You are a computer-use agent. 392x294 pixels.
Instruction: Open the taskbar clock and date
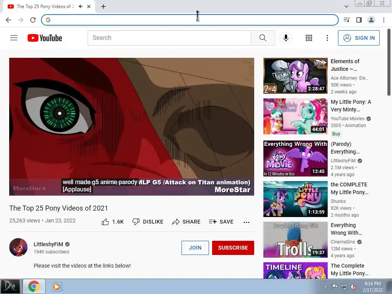click(373, 287)
